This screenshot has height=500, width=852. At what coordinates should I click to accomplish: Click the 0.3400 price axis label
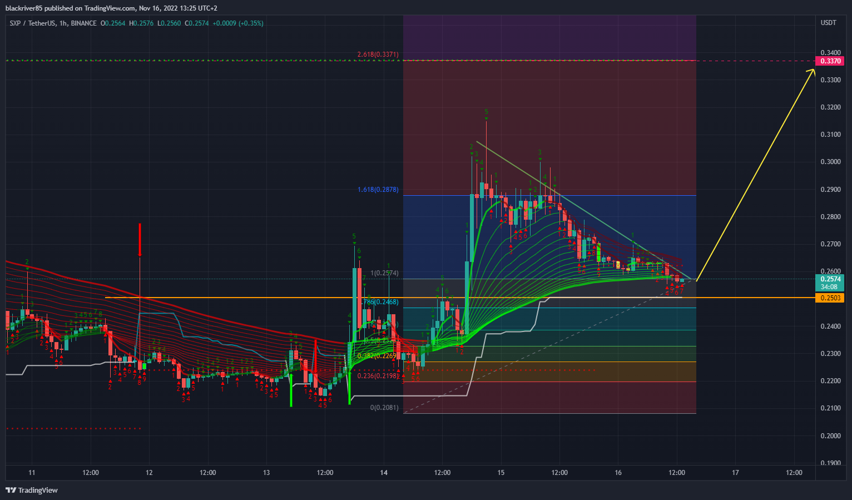click(830, 53)
